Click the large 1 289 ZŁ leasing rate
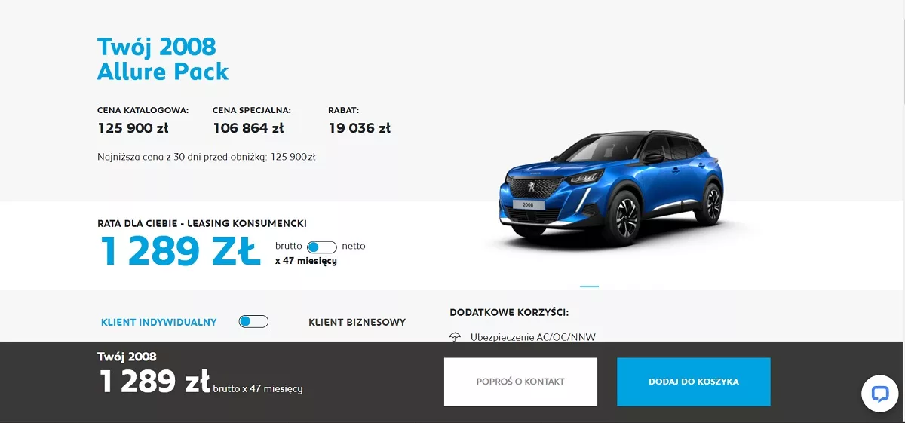 pyautogui.click(x=180, y=252)
